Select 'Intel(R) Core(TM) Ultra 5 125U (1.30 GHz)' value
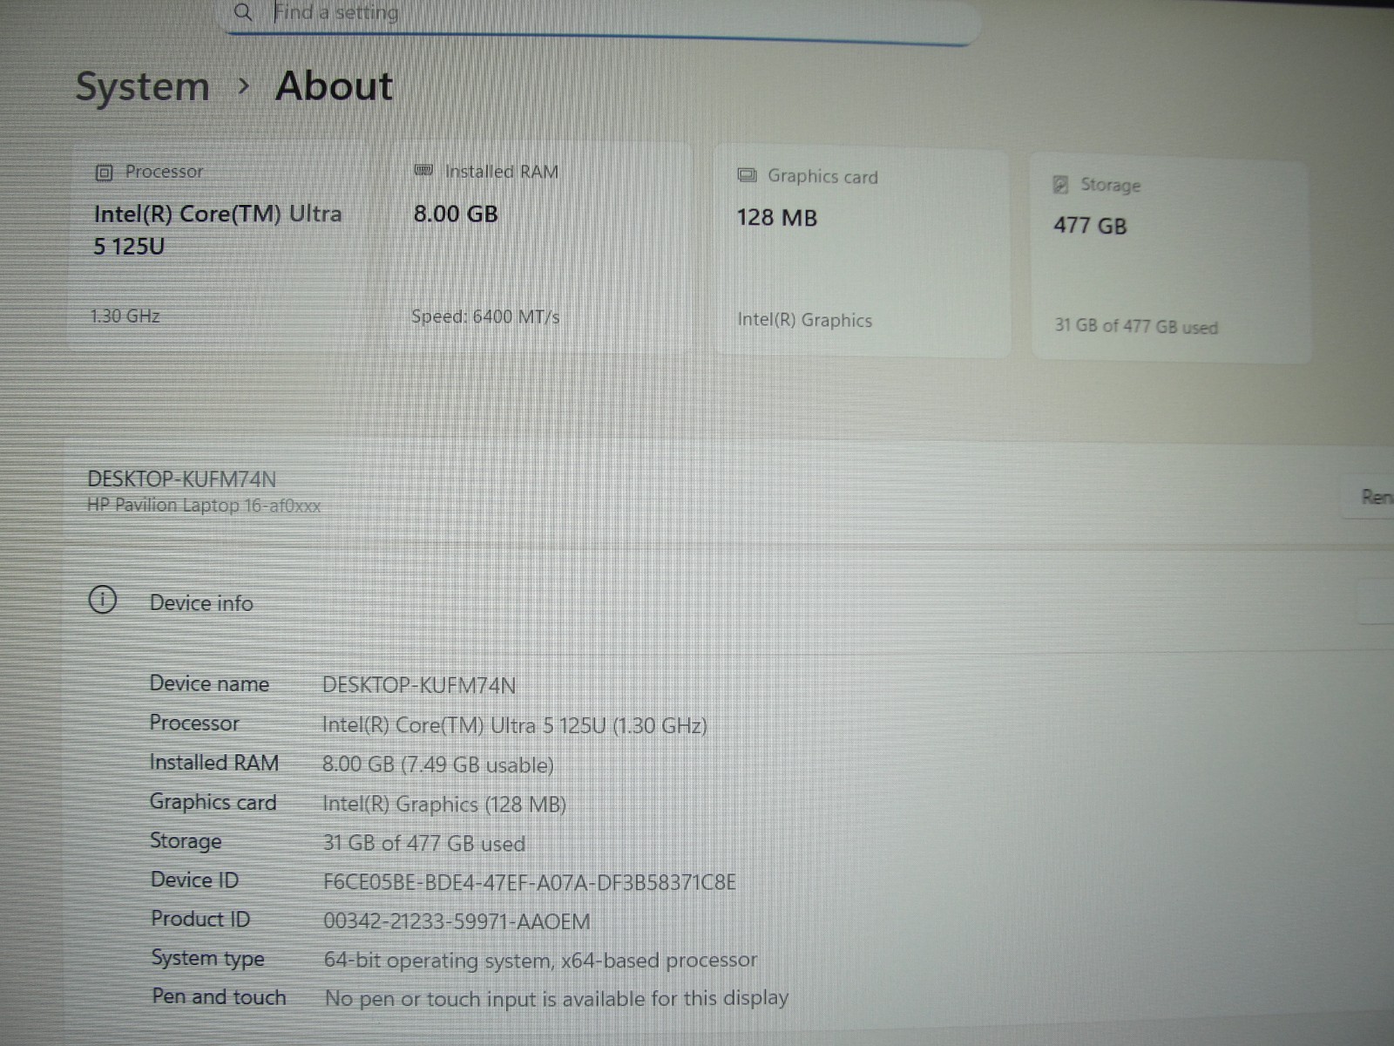This screenshot has height=1046, width=1394. pyautogui.click(x=514, y=725)
